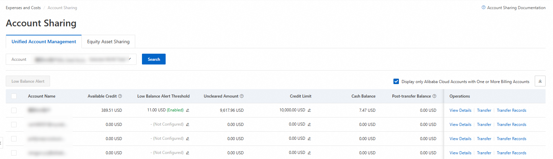
Task: Edit the 11.00 USD alert threshold pencil
Action: point(188,110)
